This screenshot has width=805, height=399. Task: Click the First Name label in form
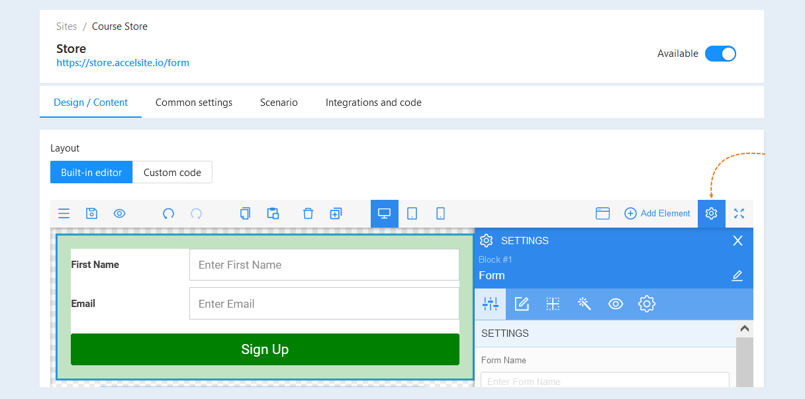coord(95,265)
